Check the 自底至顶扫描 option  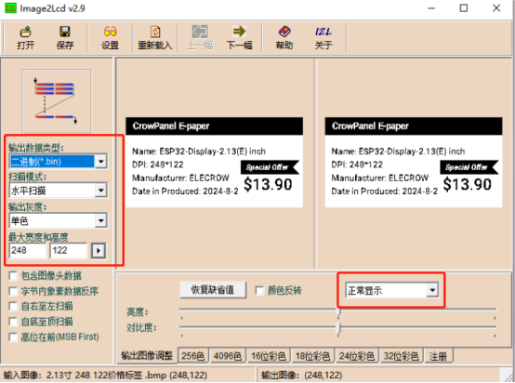[x=13, y=322]
